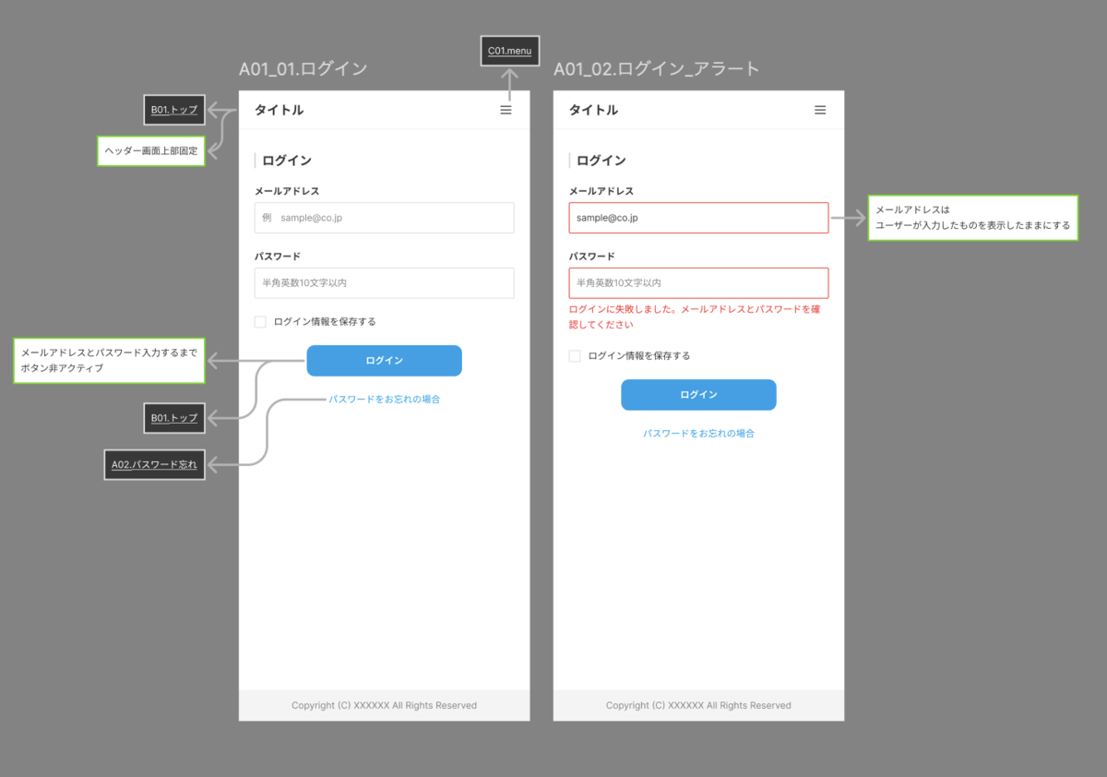
Task: Select the ボタン非アクティブ annotation note
Action: [x=109, y=360]
